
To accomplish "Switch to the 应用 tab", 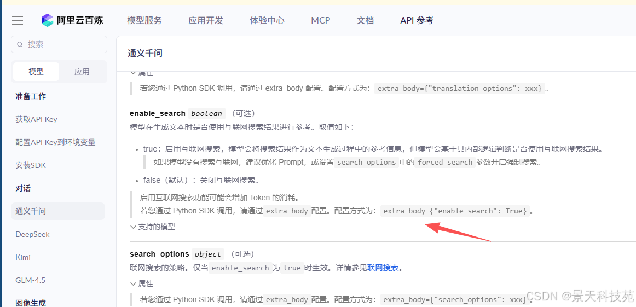I will (x=82, y=72).
